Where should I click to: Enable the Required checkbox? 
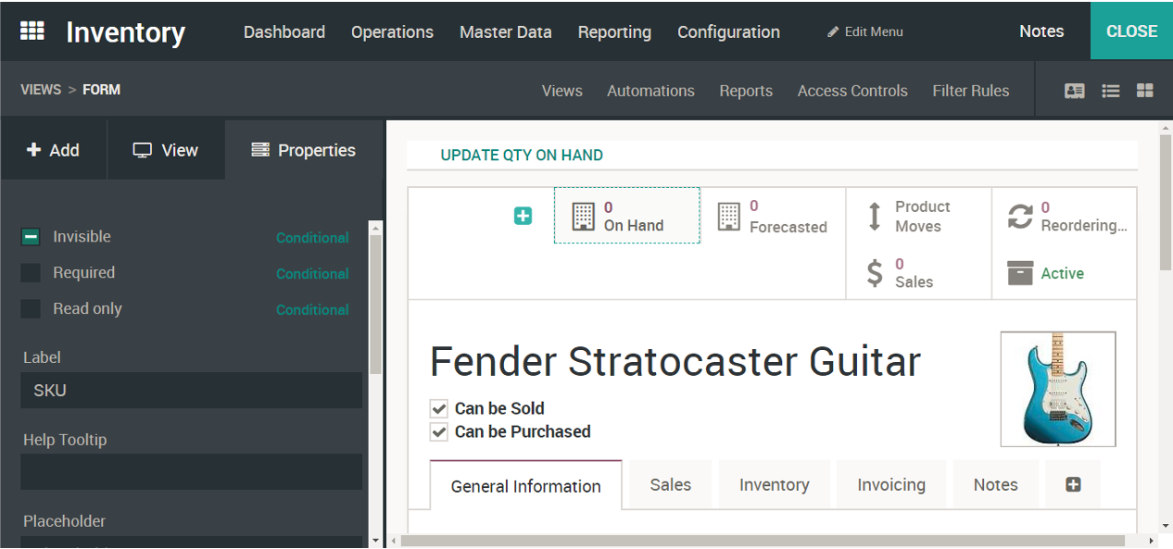coord(31,273)
